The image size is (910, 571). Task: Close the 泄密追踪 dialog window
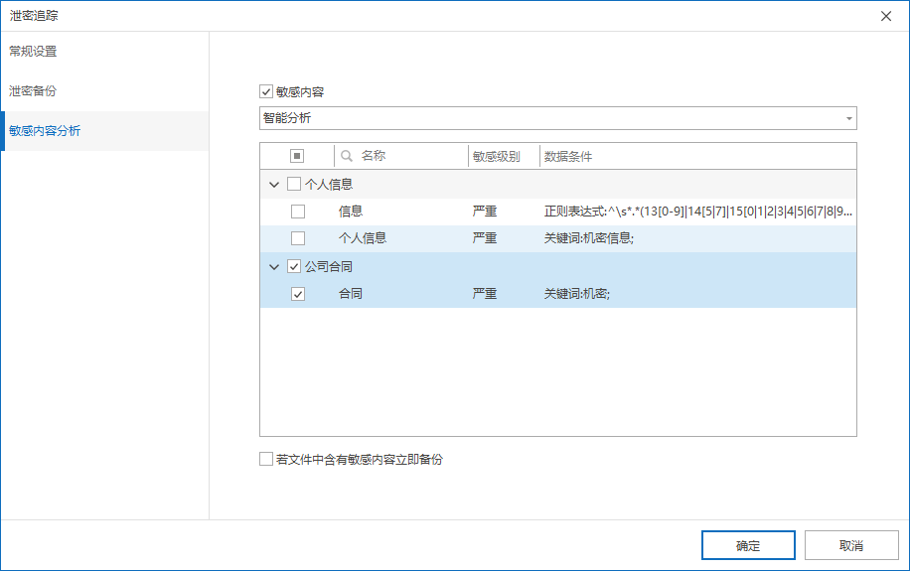(885, 16)
